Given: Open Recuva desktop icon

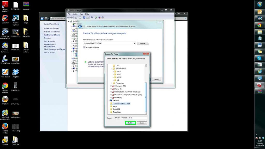Looking at the screenshot, I should coord(5,140).
